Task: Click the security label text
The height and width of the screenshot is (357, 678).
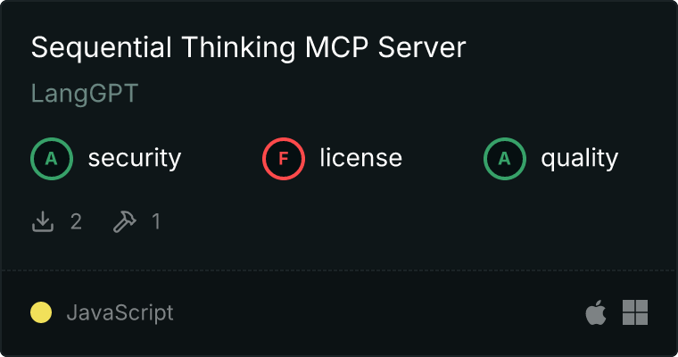Action: [x=135, y=158]
